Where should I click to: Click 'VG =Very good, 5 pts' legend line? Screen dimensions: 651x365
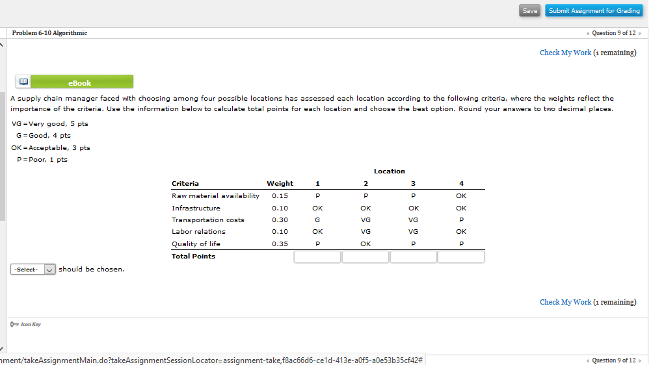(x=50, y=123)
